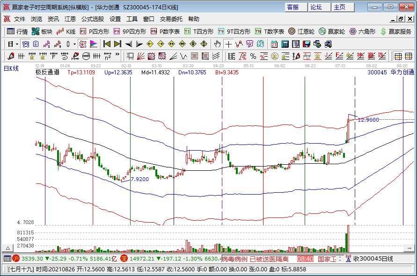Open the 公式选股 menu
Image resolution: width=417 pixels, height=276 pixels.
[93, 19]
